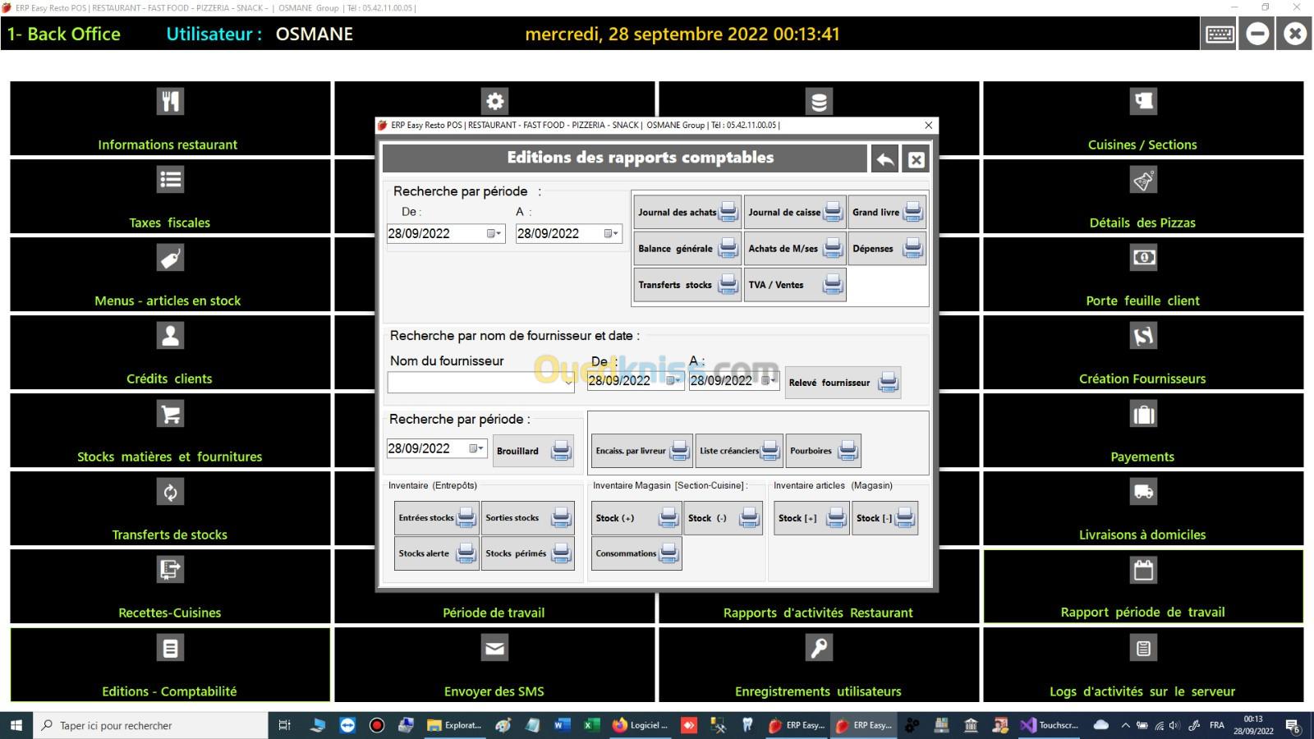Image resolution: width=1314 pixels, height=739 pixels.
Task: Click the on-screen keyboard icon in header
Action: click(x=1220, y=34)
